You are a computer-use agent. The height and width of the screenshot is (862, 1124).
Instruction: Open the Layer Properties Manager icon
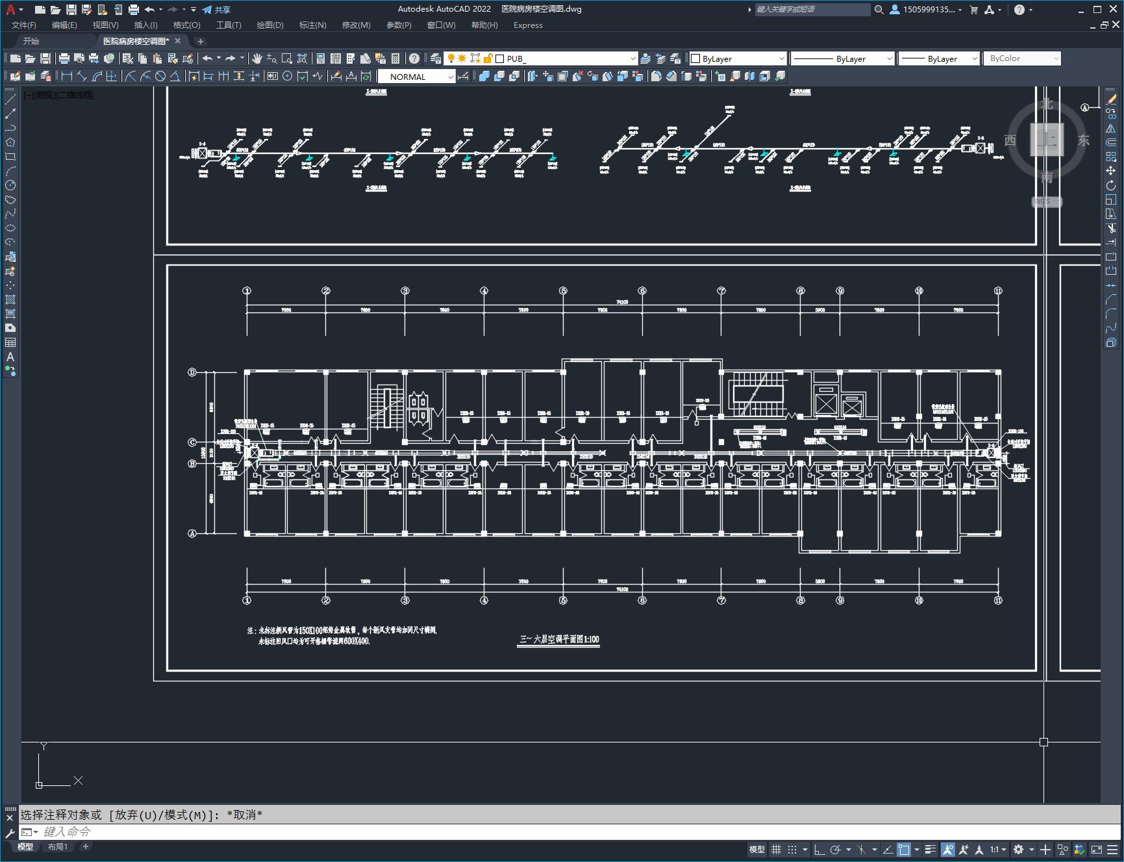436,58
